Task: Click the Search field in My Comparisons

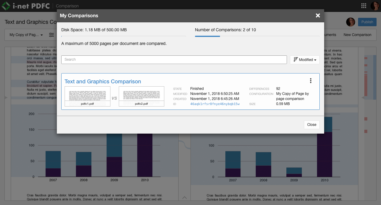Action: click(x=174, y=60)
